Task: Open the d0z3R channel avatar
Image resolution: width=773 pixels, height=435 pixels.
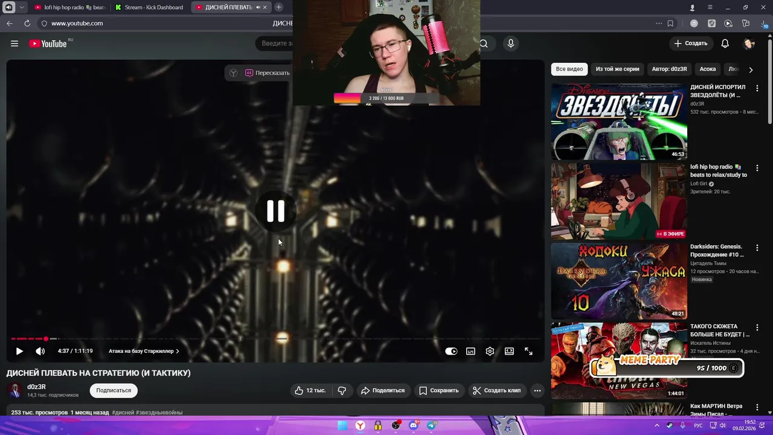Action: [x=15, y=390]
